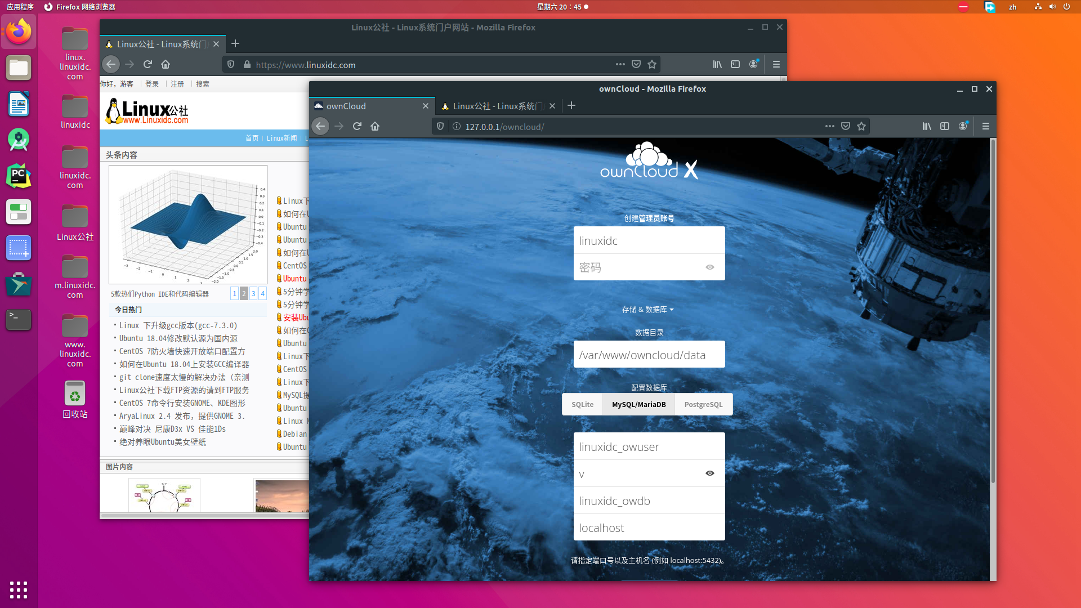Click the 注册 link on Linux公社 page

tap(177, 84)
